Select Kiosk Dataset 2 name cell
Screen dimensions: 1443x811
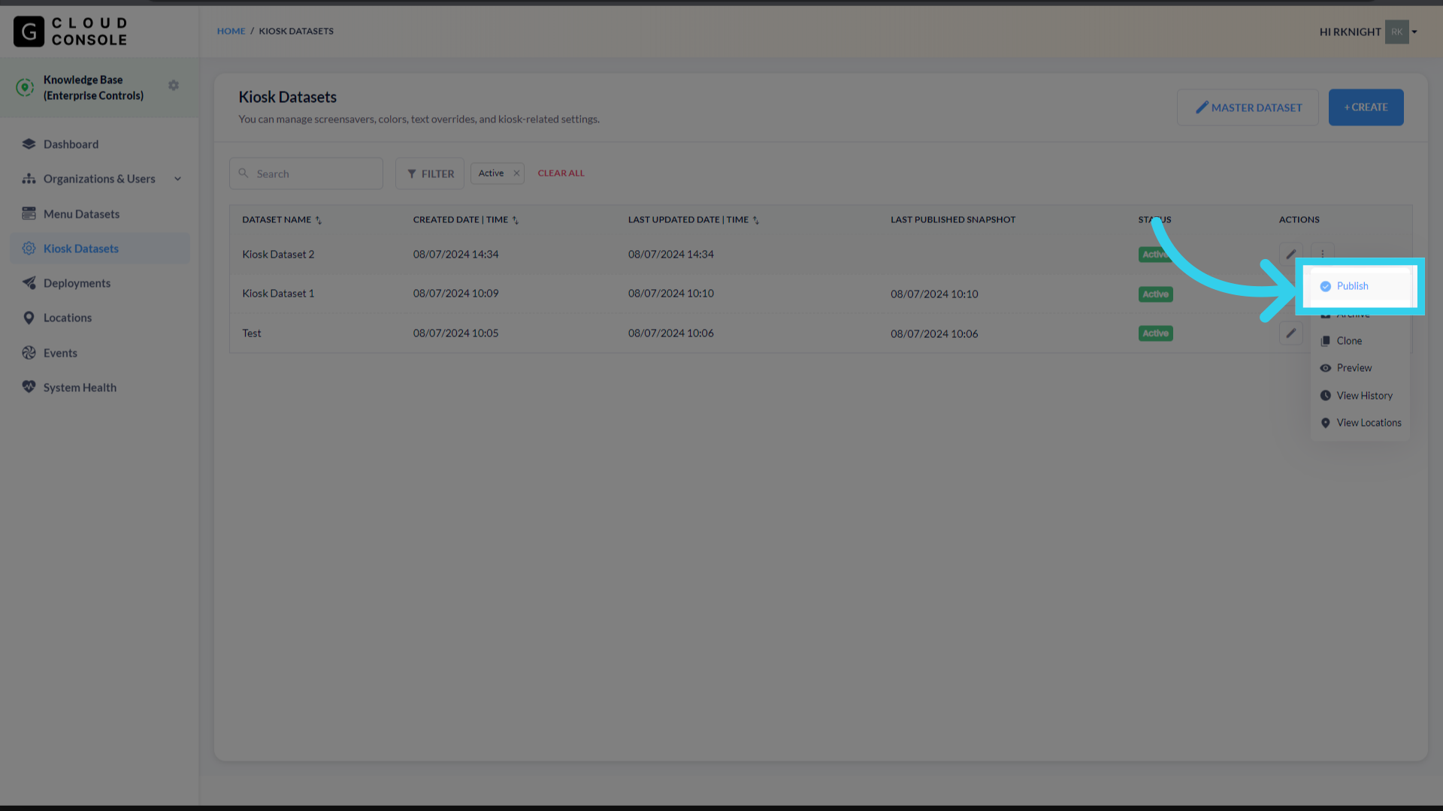click(x=278, y=255)
